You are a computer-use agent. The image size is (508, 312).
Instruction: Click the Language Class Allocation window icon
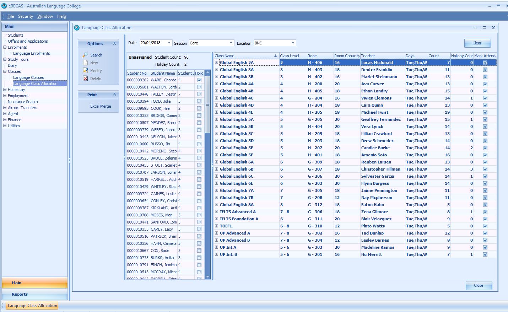tap(77, 28)
